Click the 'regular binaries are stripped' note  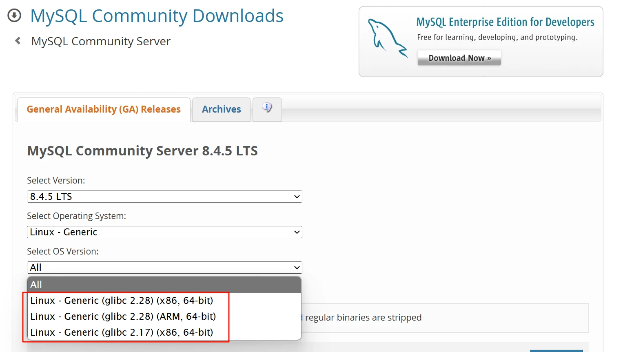[x=363, y=318]
